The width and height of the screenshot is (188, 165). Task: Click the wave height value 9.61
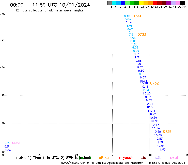click(x=137, y=54)
